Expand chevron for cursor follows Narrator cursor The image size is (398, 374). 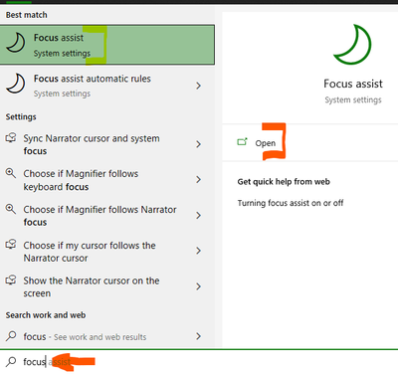click(198, 251)
